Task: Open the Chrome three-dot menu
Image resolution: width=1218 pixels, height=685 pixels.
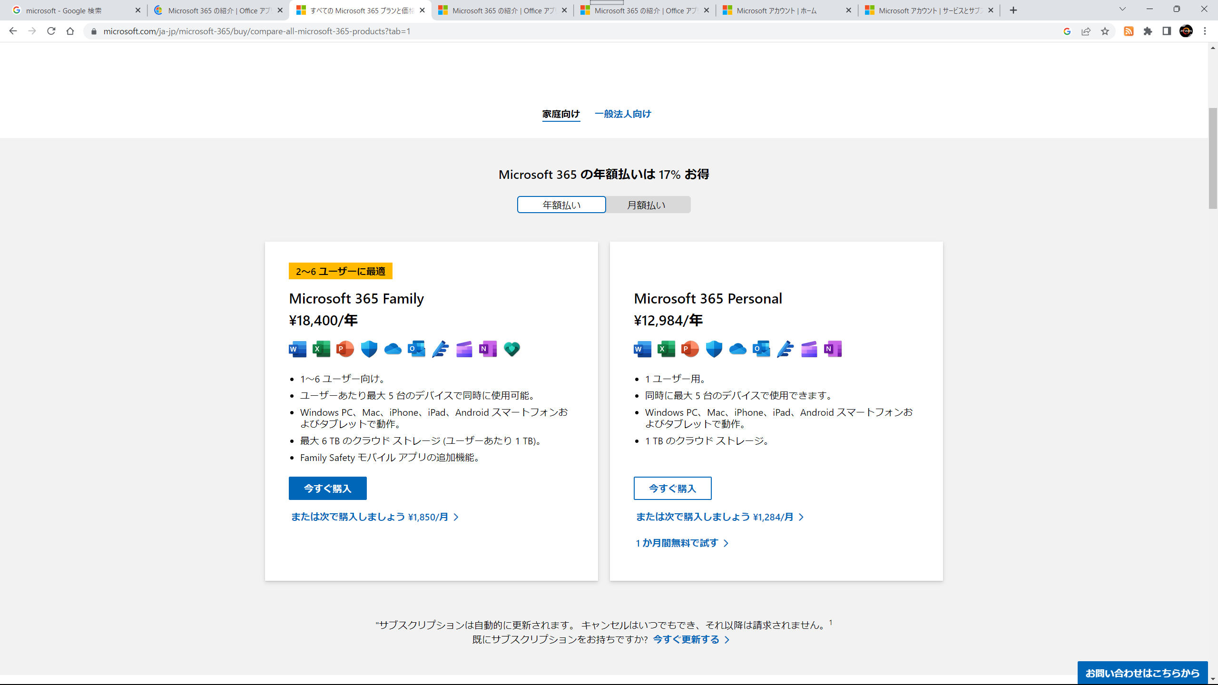Action: point(1205,31)
